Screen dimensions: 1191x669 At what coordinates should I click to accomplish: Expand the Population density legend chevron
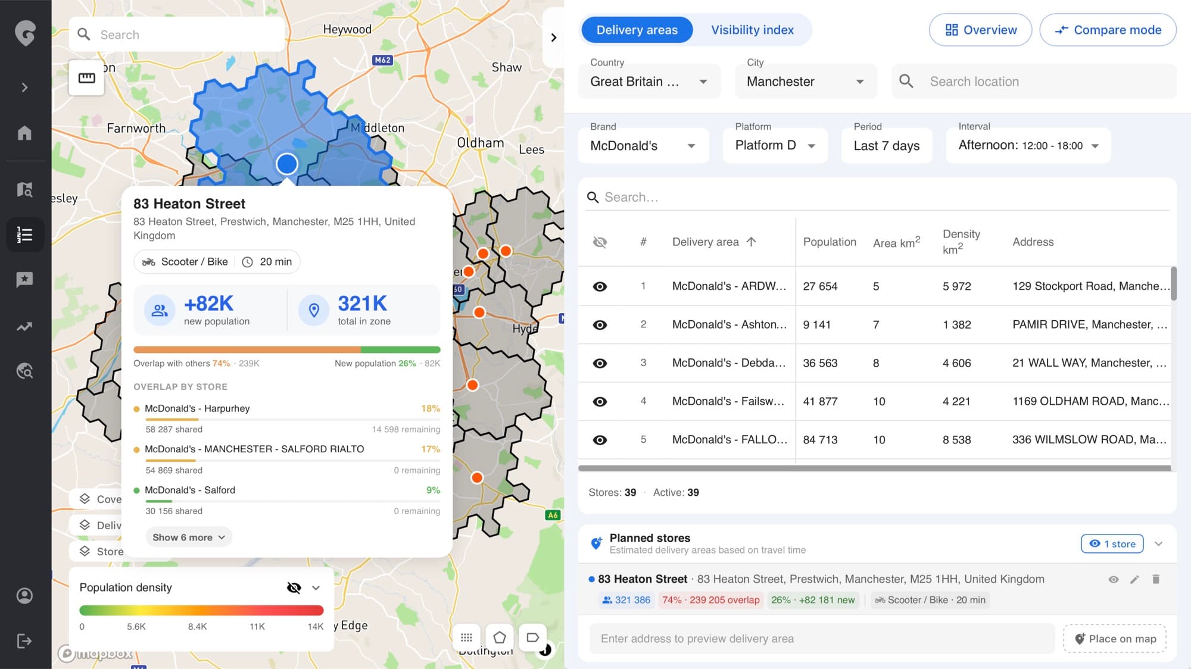tap(316, 587)
